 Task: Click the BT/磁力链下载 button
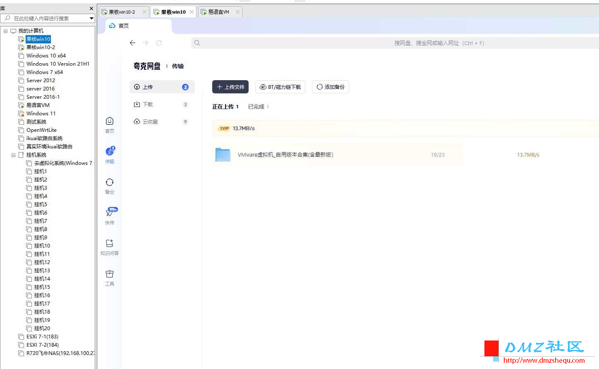click(x=280, y=87)
